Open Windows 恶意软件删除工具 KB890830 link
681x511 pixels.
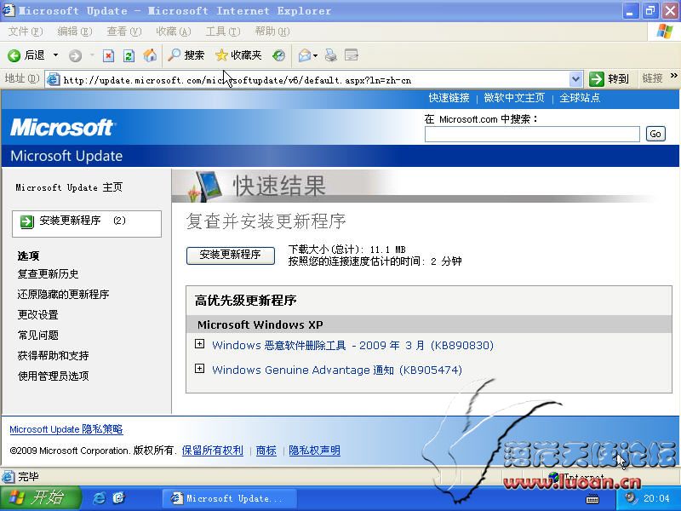point(352,346)
